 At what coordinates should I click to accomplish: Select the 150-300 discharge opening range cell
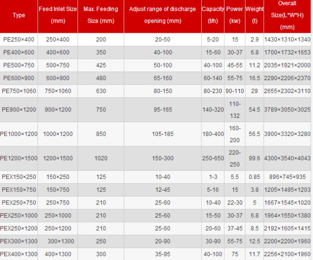[x=162, y=158]
